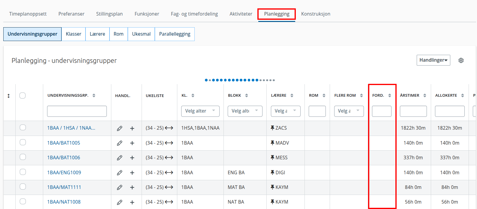Click week range arrows in 1BAA/ENG1009 row
This screenshot has width=477, height=209.
(169, 172)
